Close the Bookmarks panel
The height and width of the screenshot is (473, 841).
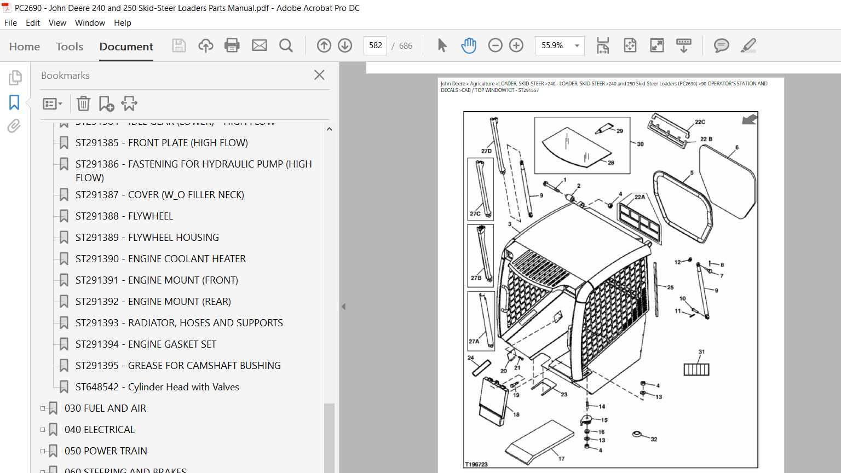(320, 75)
